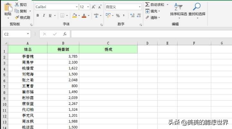Click the cell containing 周冰枫
This screenshot has height=129, width=232.
coord(28,121)
